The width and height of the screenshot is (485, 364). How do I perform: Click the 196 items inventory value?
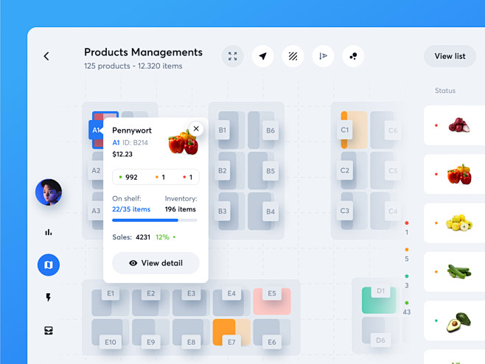click(181, 209)
